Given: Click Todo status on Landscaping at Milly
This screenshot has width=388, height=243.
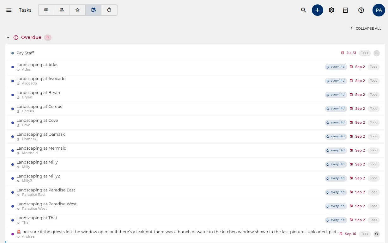Looking at the screenshot, I should (x=373, y=164).
